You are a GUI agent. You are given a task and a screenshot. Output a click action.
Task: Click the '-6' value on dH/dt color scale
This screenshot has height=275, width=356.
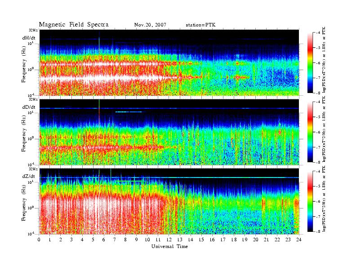coord(318,63)
